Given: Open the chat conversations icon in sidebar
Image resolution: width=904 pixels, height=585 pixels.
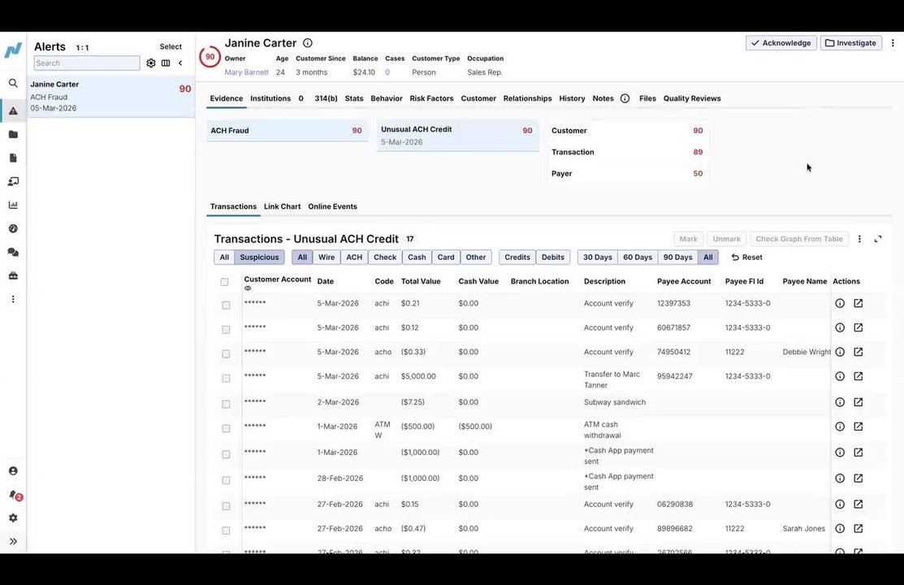Looking at the screenshot, I should coord(13,252).
